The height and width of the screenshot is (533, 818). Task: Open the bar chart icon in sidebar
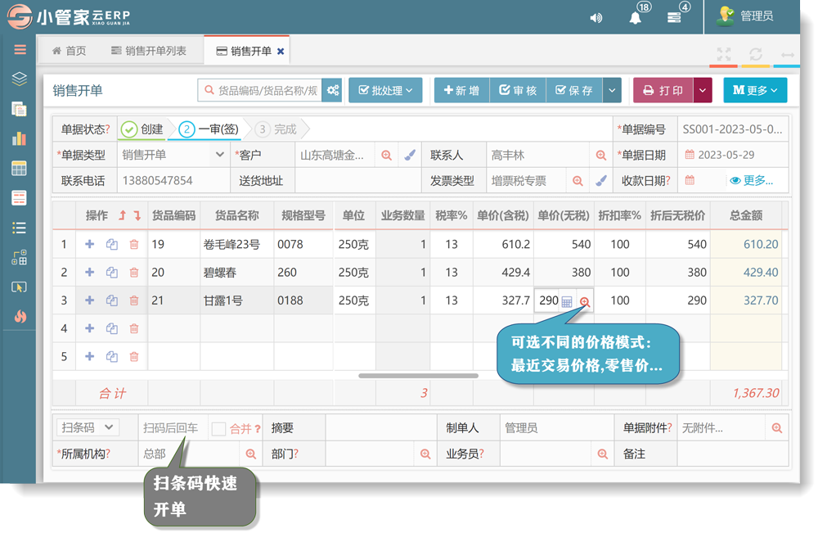pos(20,138)
